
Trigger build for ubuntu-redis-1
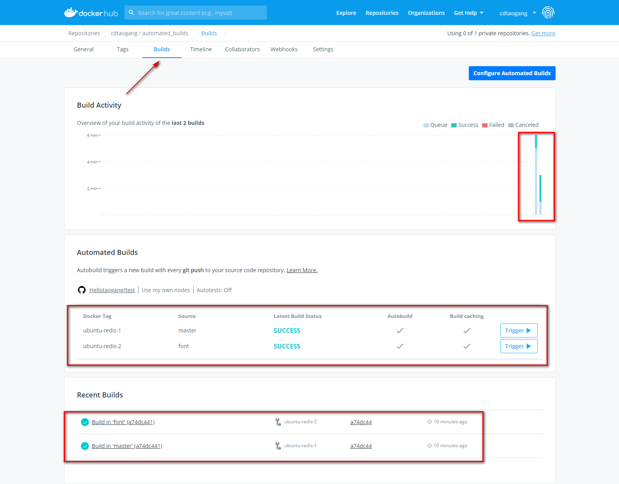518,330
